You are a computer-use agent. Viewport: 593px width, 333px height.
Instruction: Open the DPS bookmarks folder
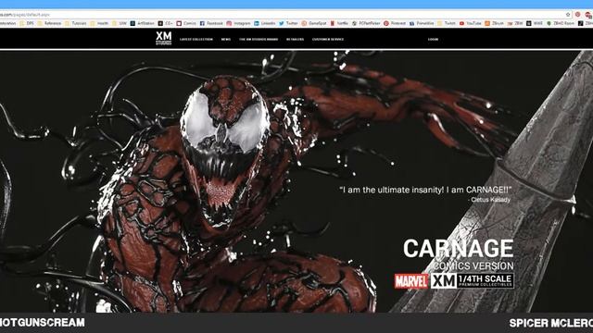coord(27,23)
